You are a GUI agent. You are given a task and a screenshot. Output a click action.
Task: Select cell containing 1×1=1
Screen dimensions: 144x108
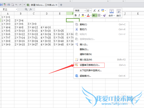(x=8, y=17)
